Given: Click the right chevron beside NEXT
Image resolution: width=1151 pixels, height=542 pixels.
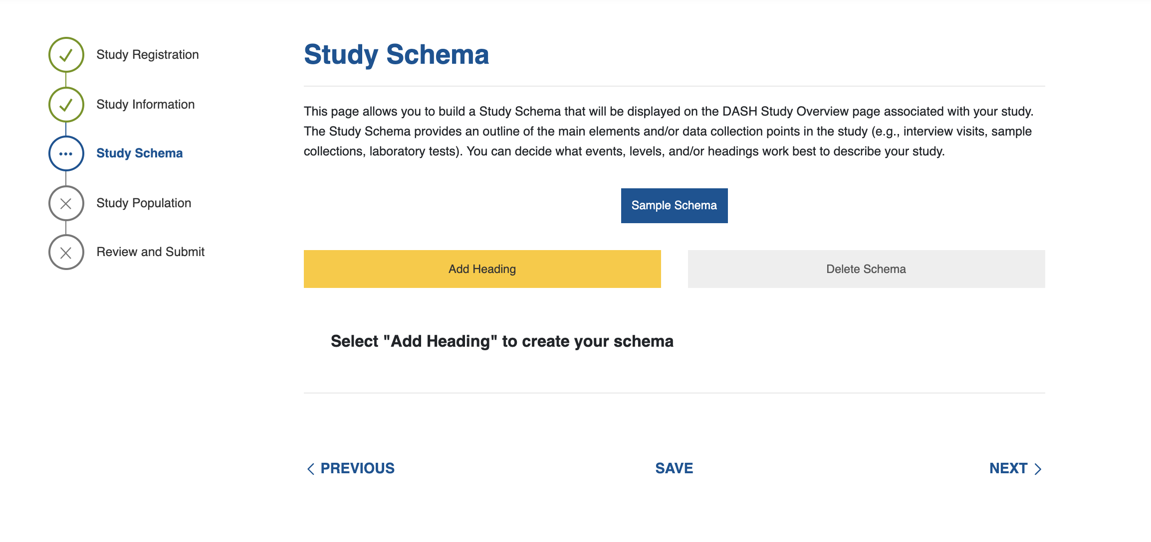Looking at the screenshot, I should [x=1038, y=469].
